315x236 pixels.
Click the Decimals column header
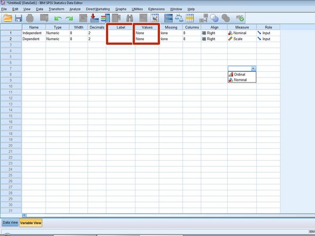click(97, 27)
